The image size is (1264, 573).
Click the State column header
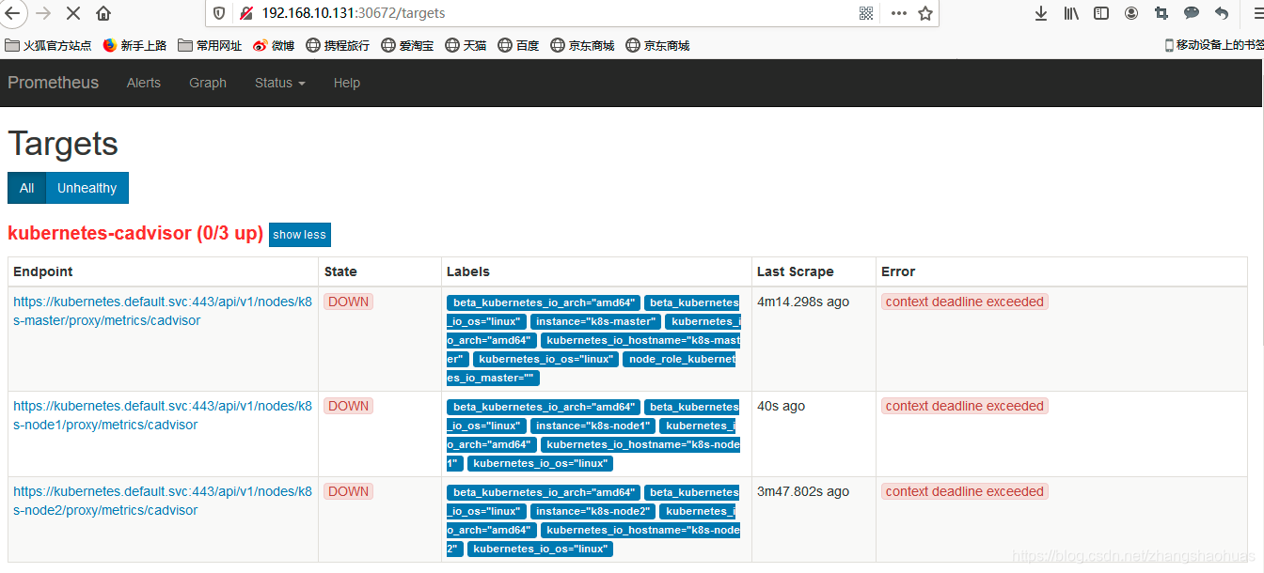340,271
